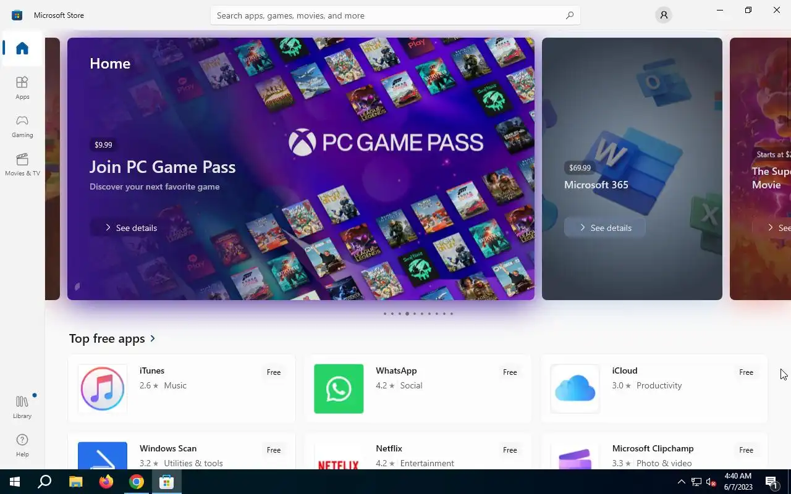Click Free button for Windows Scan
This screenshot has width=791, height=494.
point(274,450)
